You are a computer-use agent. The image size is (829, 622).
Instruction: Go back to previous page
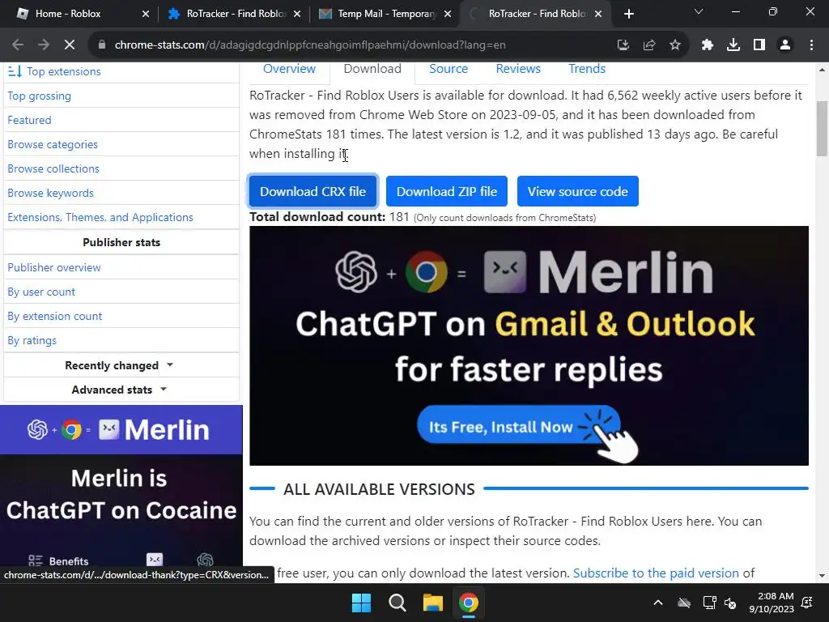coord(18,45)
